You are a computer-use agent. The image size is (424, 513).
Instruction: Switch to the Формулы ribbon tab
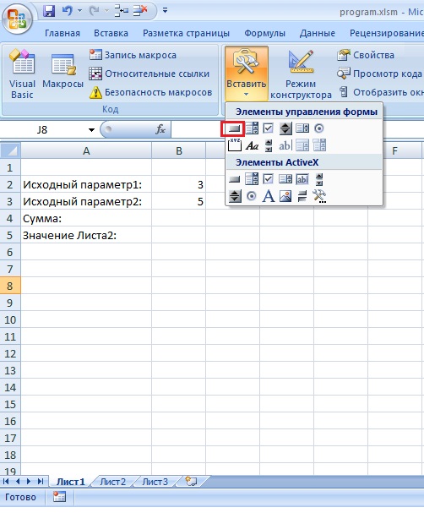point(265,33)
